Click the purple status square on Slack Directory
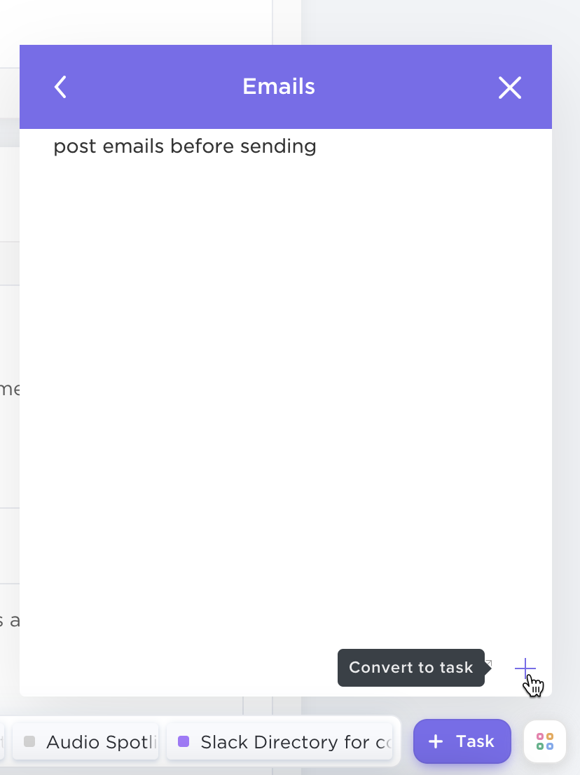This screenshot has width=580, height=775. pyautogui.click(x=184, y=741)
